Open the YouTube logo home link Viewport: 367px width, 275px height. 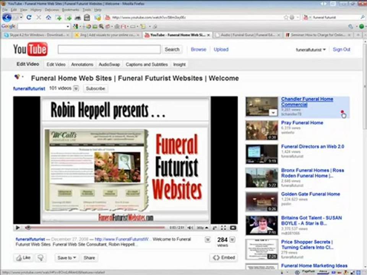(31, 49)
